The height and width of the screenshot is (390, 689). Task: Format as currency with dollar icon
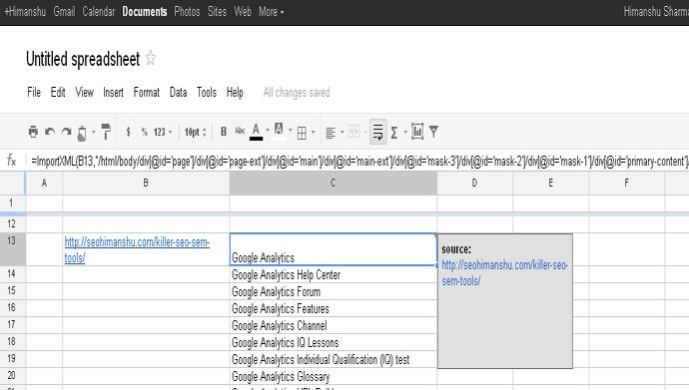pos(128,132)
